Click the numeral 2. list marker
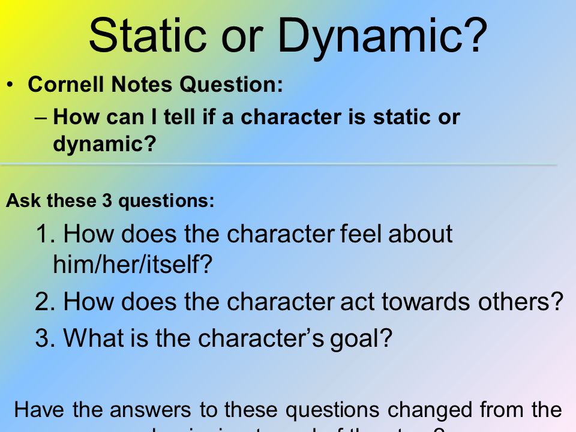The height and width of the screenshot is (432, 576). [46, 302]
